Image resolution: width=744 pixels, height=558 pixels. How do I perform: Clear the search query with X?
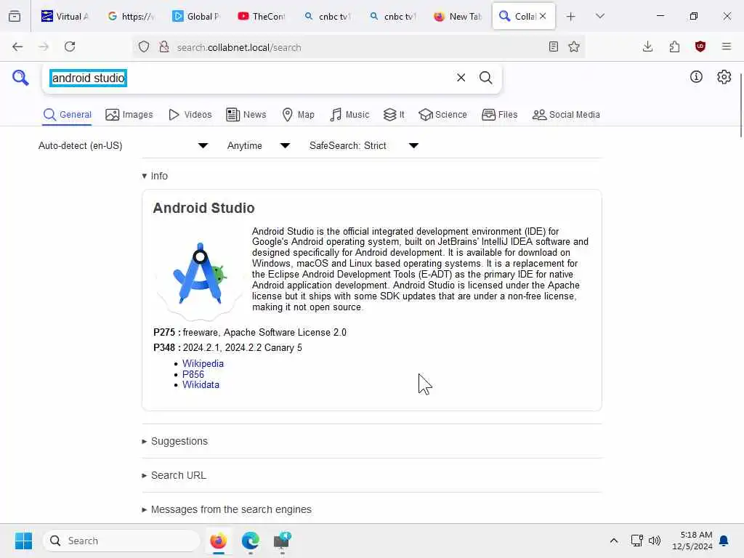click(461, 77)
